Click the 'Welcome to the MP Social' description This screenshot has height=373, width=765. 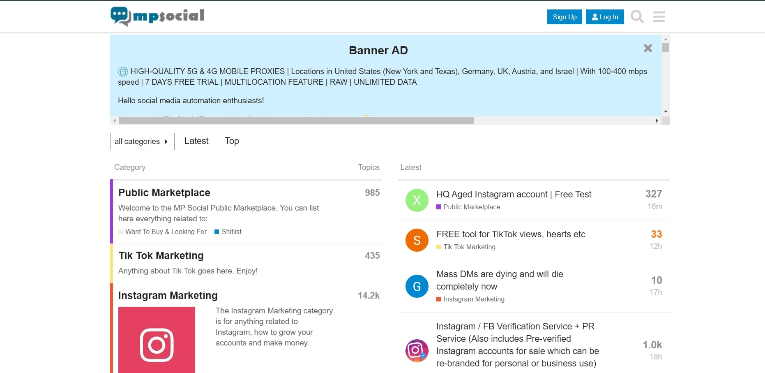[x=219, y=213]
